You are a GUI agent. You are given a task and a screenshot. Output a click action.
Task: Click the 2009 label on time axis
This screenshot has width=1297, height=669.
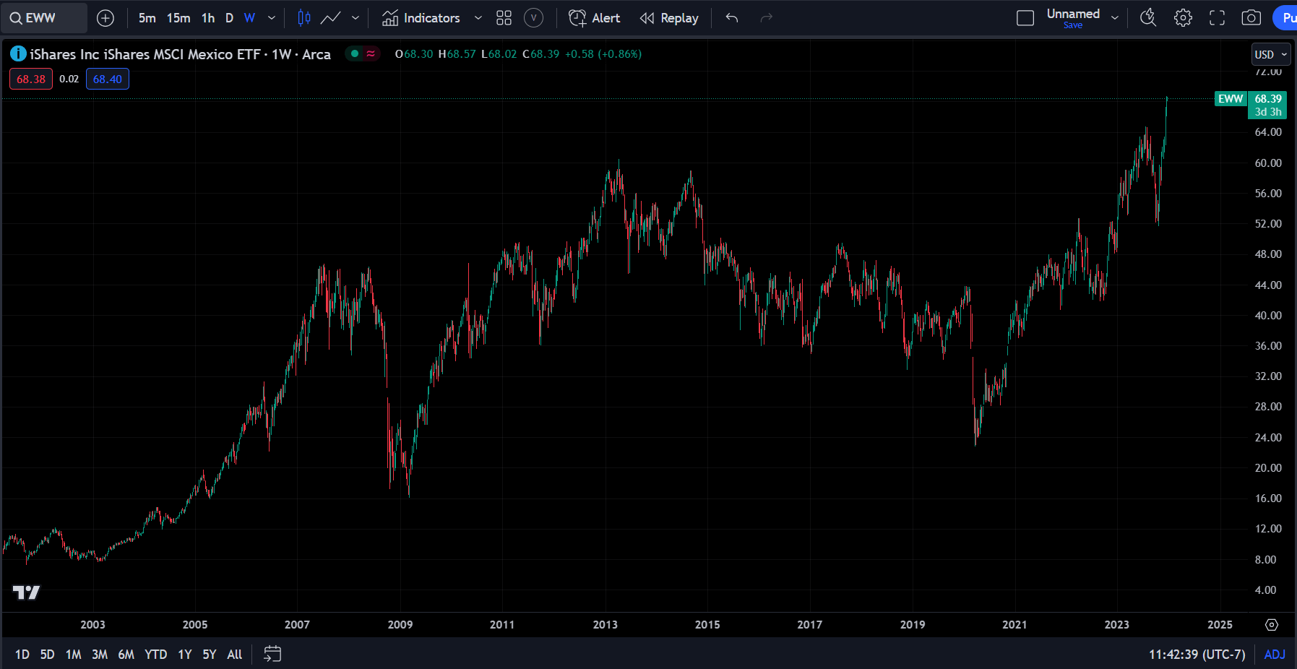point(400,625)
